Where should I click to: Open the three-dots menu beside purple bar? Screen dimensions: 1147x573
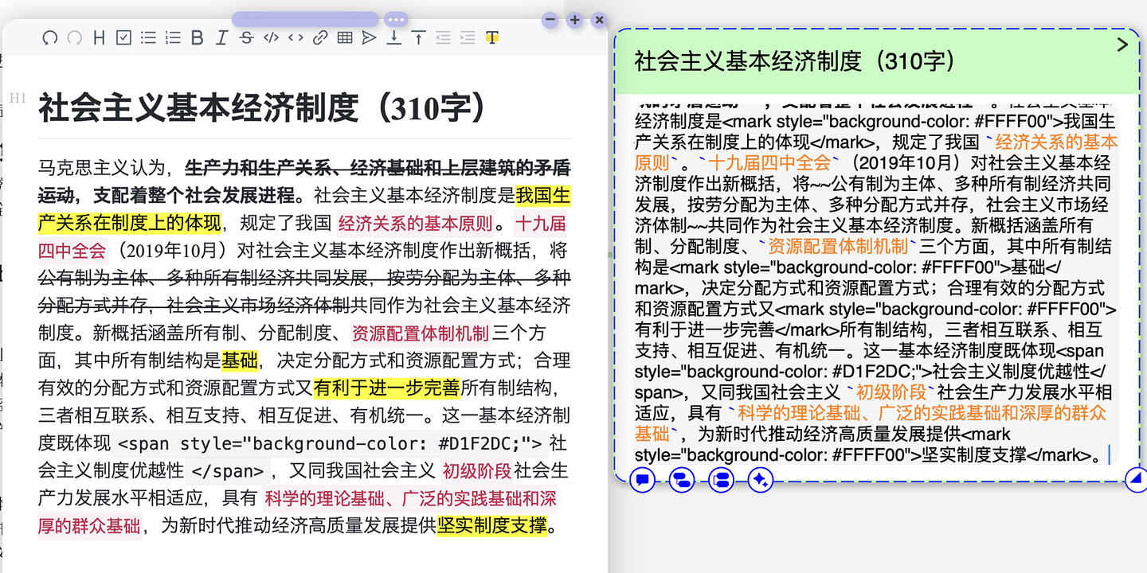(x=396, y=19)
